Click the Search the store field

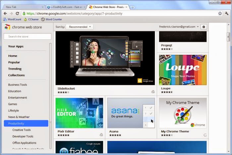point(28,36)
